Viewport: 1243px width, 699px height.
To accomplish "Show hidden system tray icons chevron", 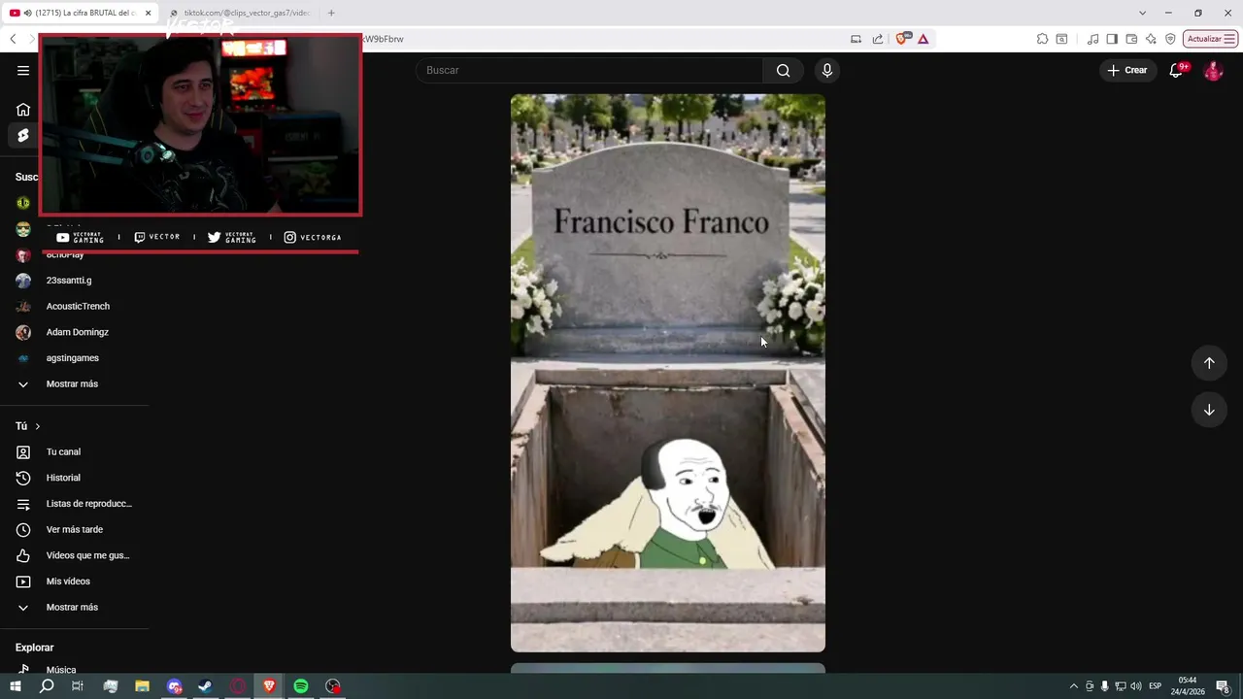I will coord(1073,686).
